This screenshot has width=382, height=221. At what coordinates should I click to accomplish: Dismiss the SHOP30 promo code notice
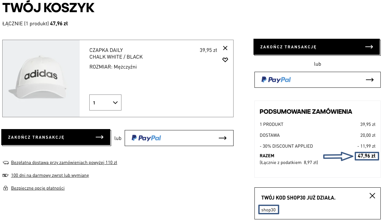(x=372, y=196)
